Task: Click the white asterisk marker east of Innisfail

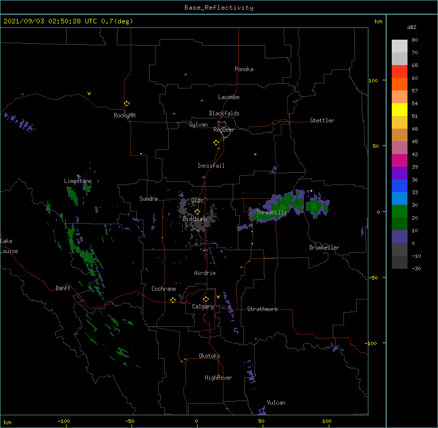Action: [x=255, y=154]
